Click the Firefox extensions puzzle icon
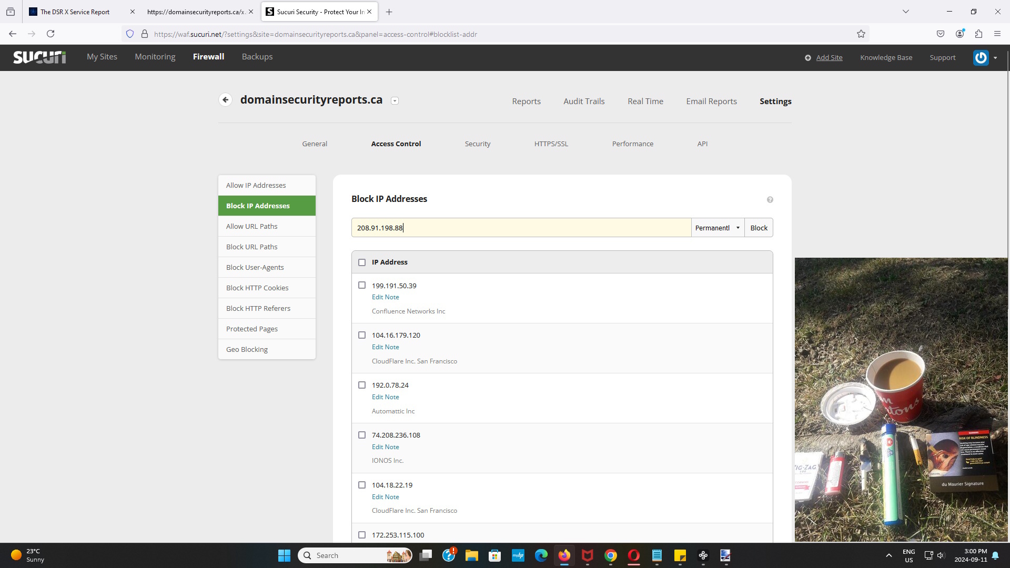1010x568 pixels. (978, 34)
